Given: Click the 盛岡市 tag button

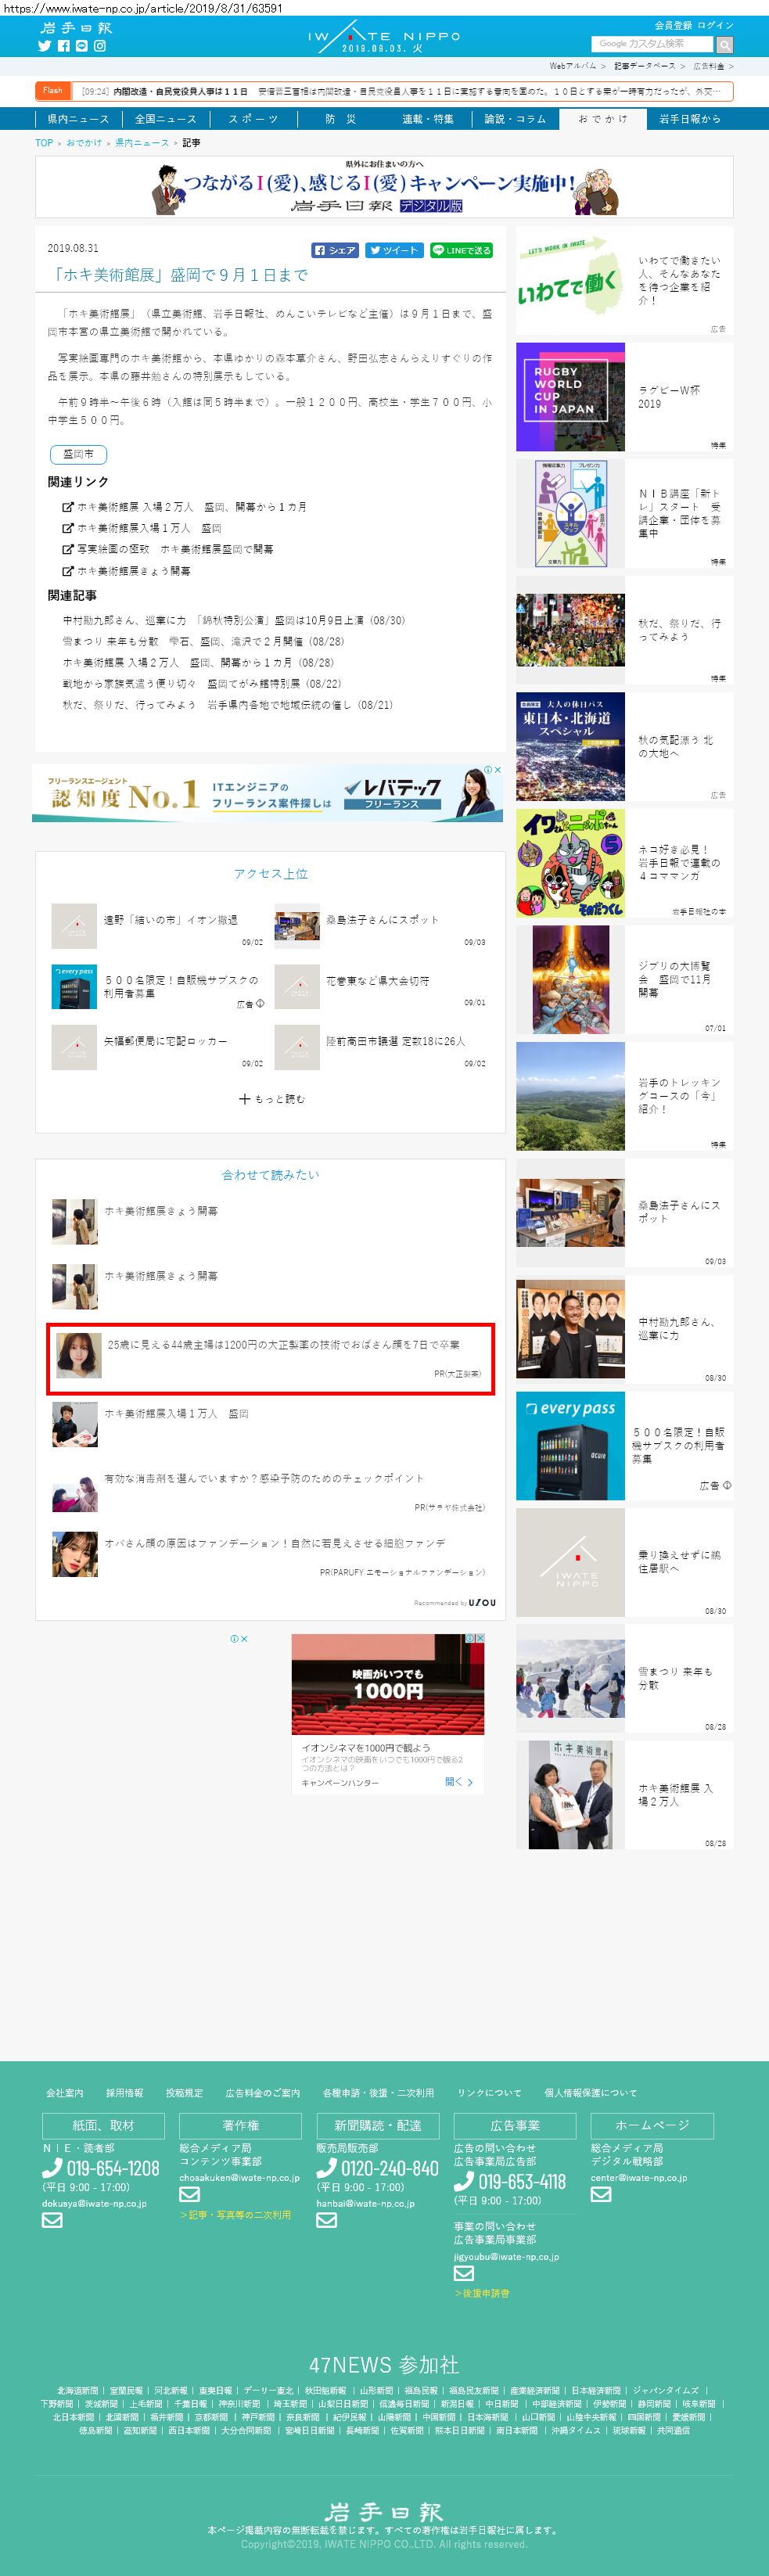Looking at the screenshot, I should 78,454.
